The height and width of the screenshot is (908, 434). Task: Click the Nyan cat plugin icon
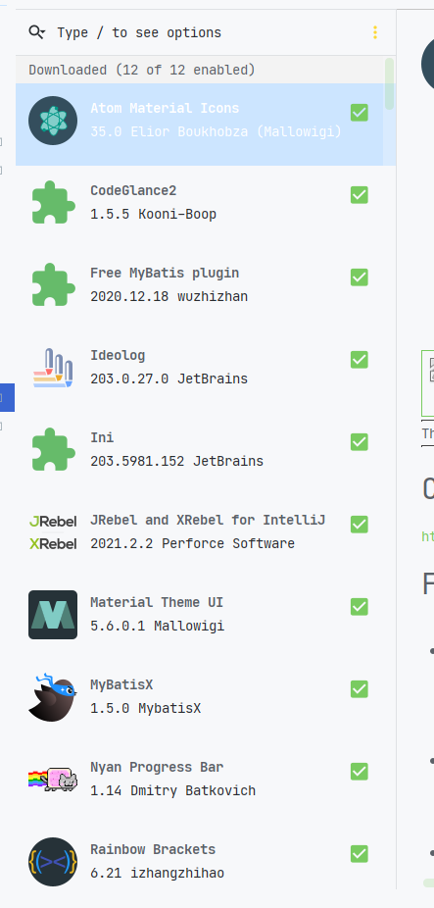[53, 779]
